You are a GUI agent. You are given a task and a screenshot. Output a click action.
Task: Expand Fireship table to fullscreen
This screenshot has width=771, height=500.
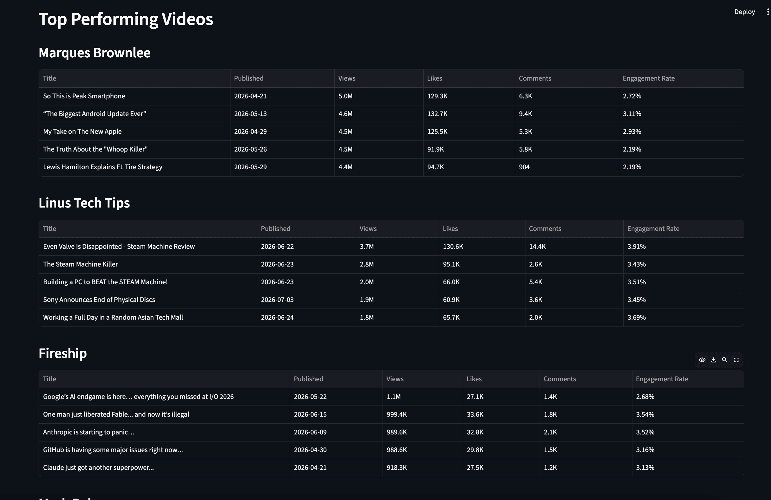pos(736,360)
